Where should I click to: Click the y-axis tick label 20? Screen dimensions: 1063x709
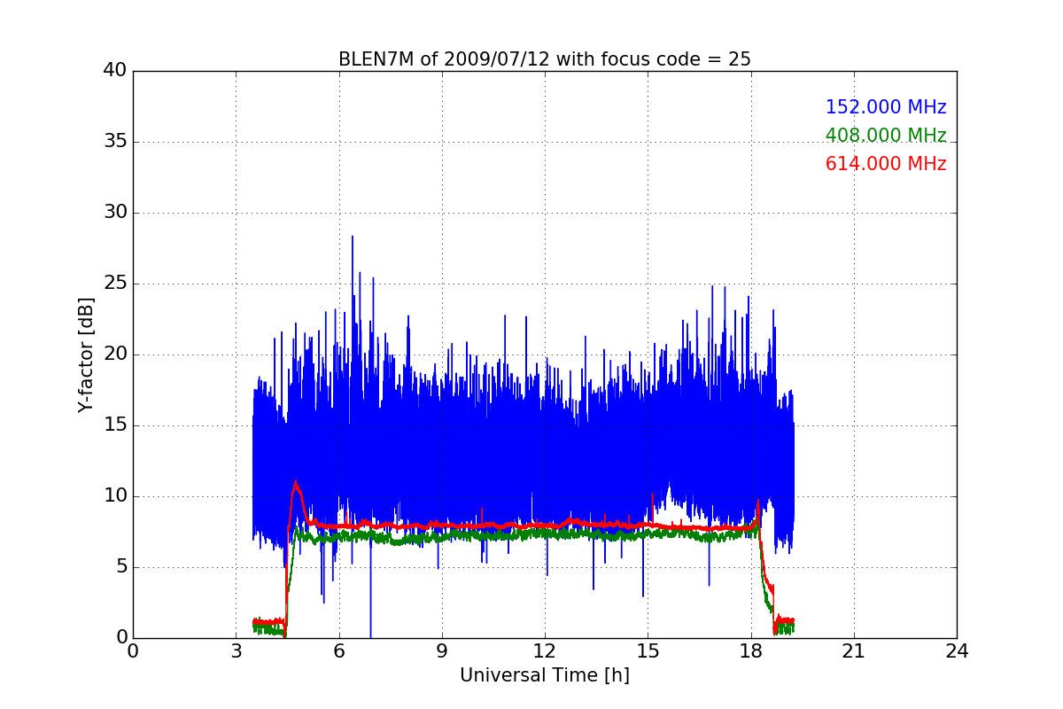click(x=115, y=354)
